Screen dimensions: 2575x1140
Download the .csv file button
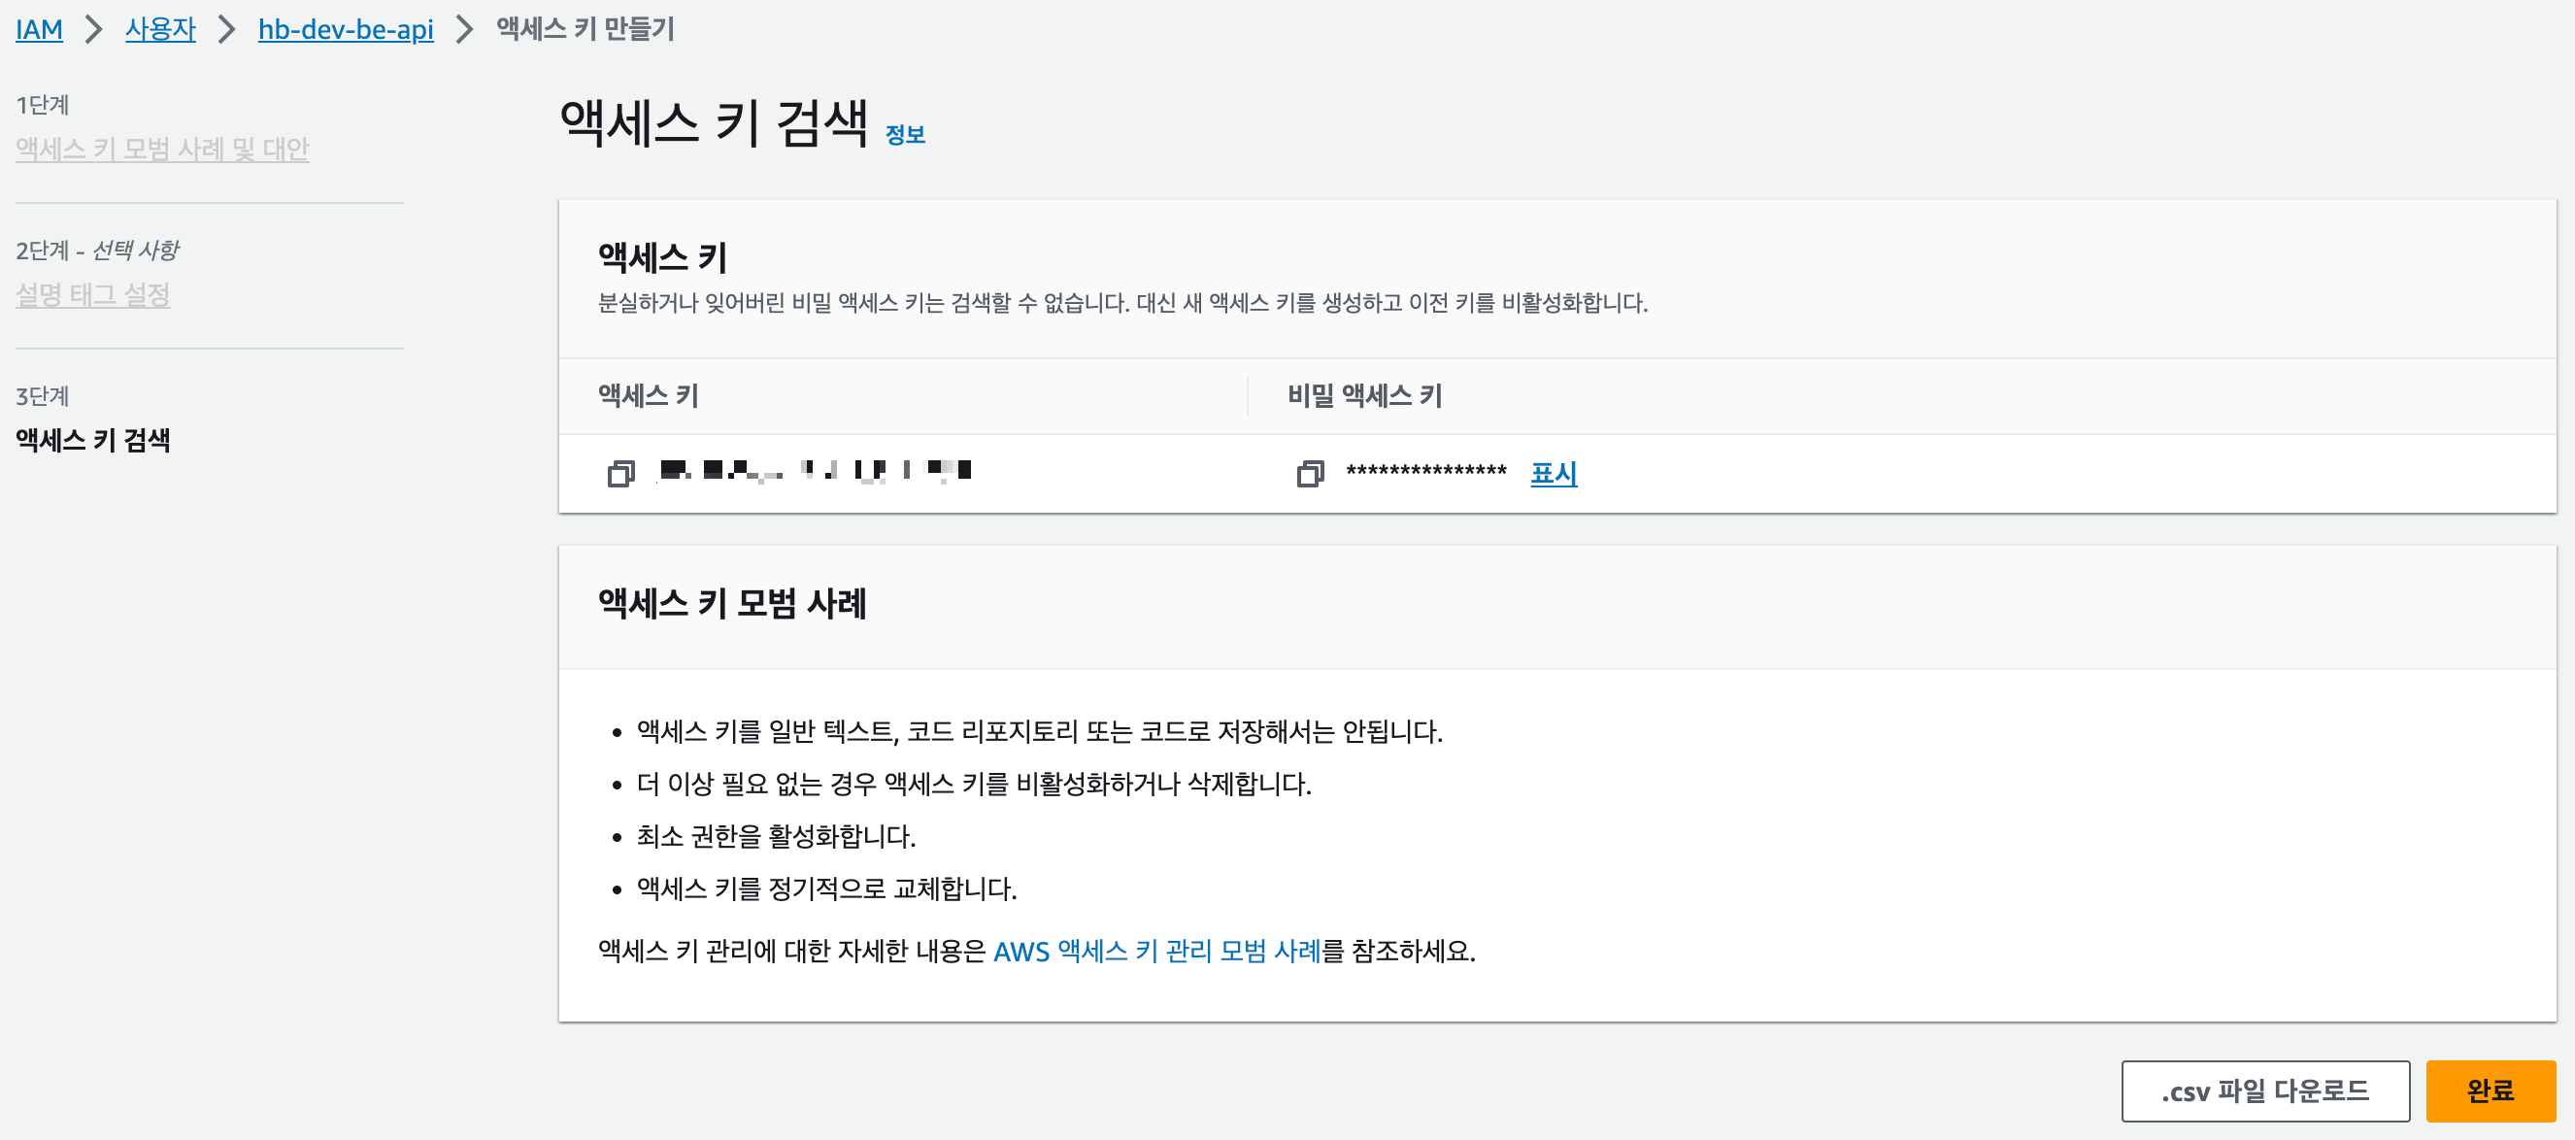tap(2264, 1090)
